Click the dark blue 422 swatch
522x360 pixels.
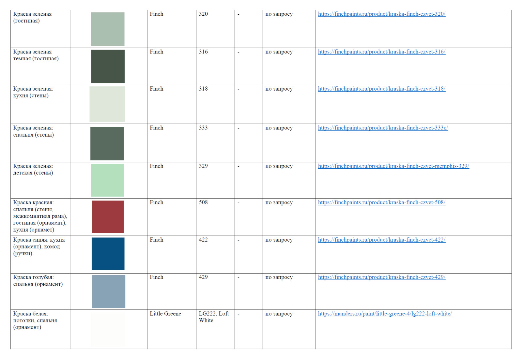point(108,254)
